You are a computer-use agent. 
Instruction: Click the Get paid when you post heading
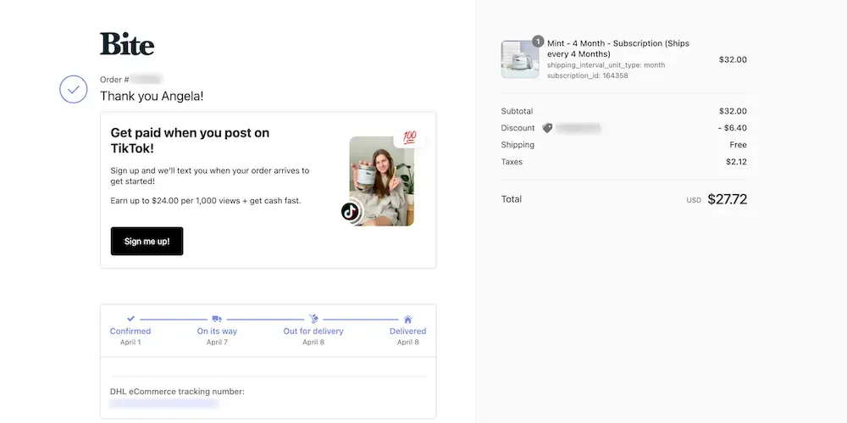[x=190, y=141]
